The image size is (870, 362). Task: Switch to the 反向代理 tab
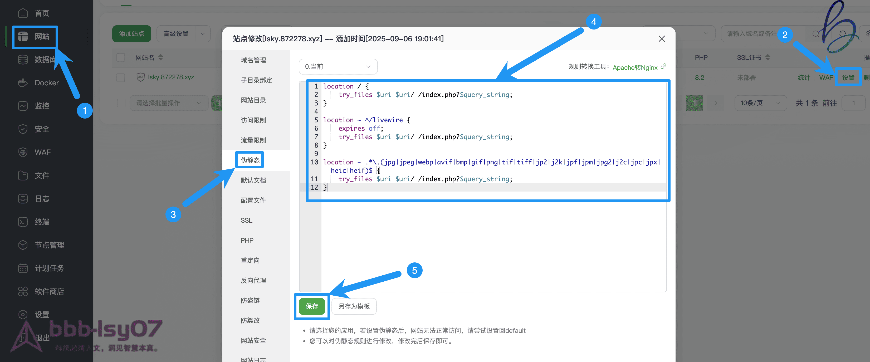coord(253,280)
